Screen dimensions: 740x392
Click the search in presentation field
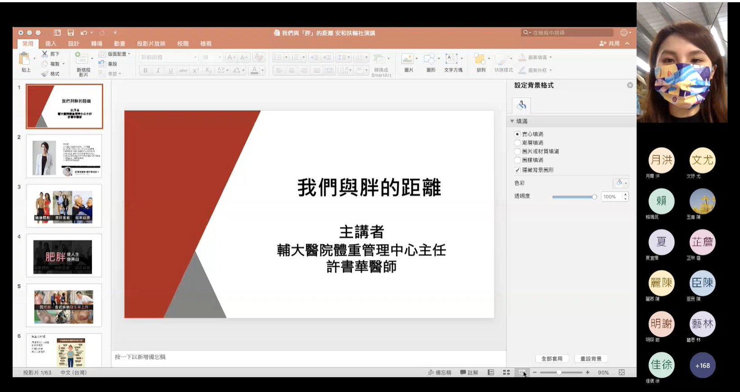click(568, 33)
